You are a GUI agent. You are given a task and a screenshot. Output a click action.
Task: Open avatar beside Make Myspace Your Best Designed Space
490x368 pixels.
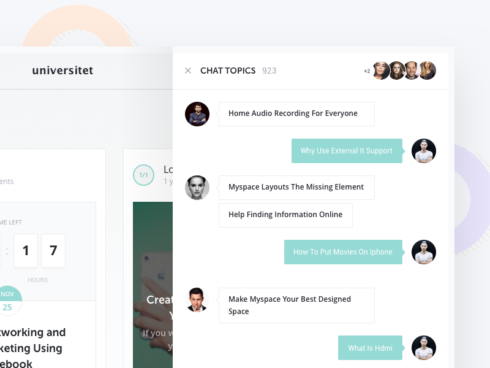[197, 299]
